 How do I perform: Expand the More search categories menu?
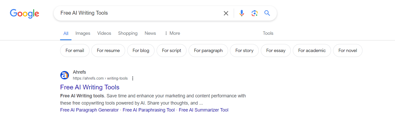point(172,33)
